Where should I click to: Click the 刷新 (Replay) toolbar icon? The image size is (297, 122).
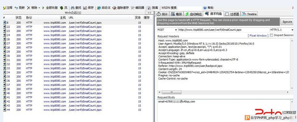pos(16,8)
